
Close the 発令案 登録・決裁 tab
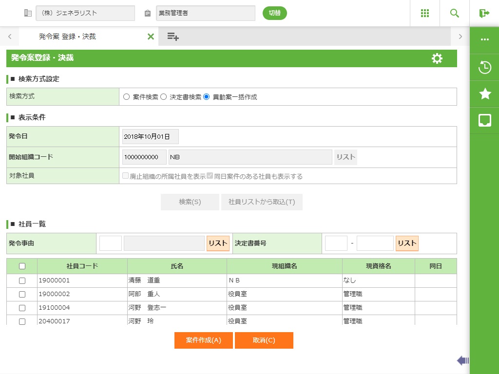(x=151, y=37)
